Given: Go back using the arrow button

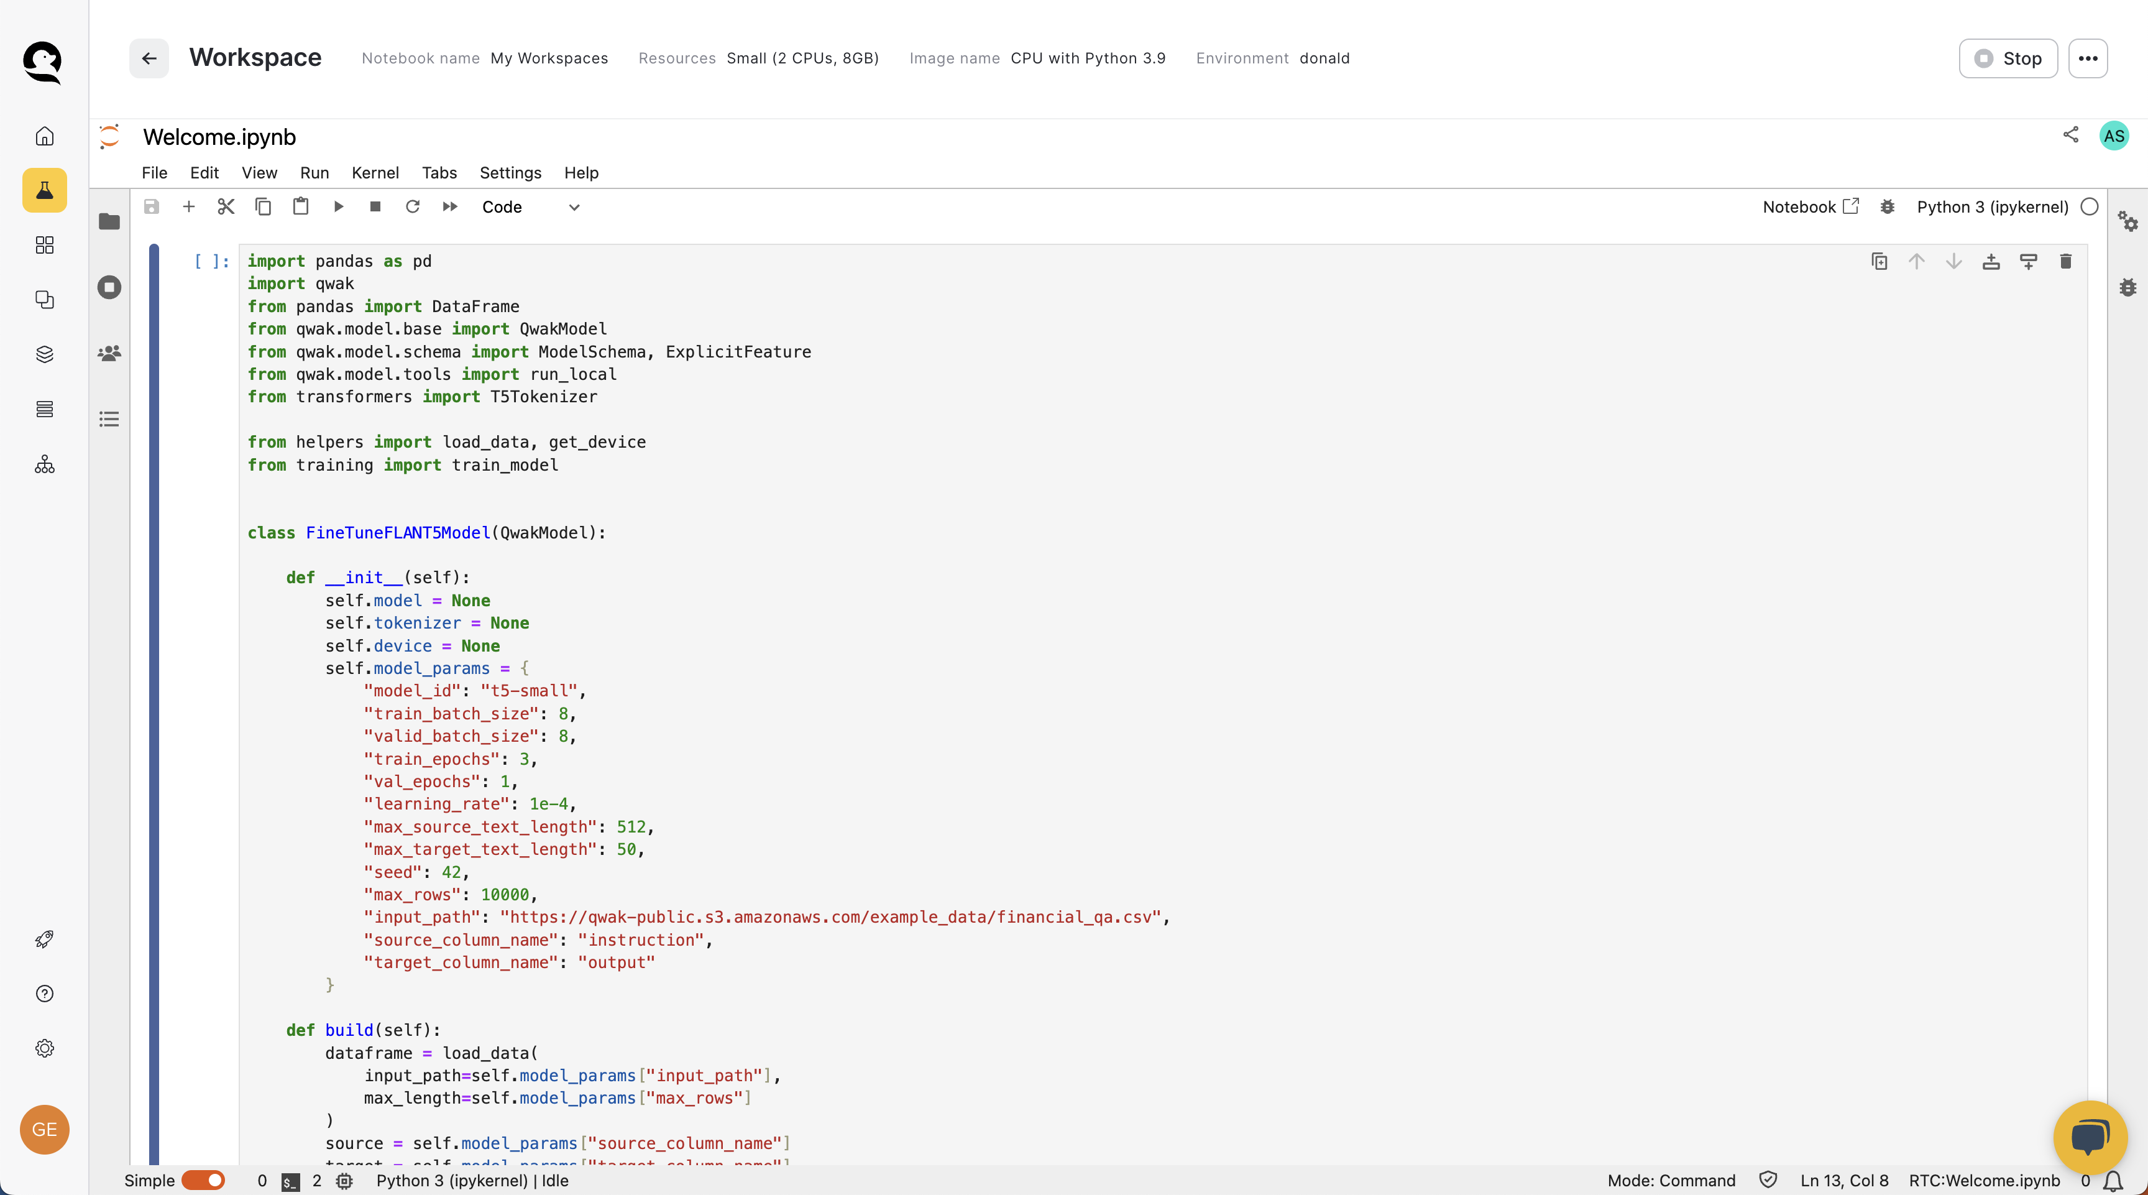Looking at the screenshot, I should point(149,58).
